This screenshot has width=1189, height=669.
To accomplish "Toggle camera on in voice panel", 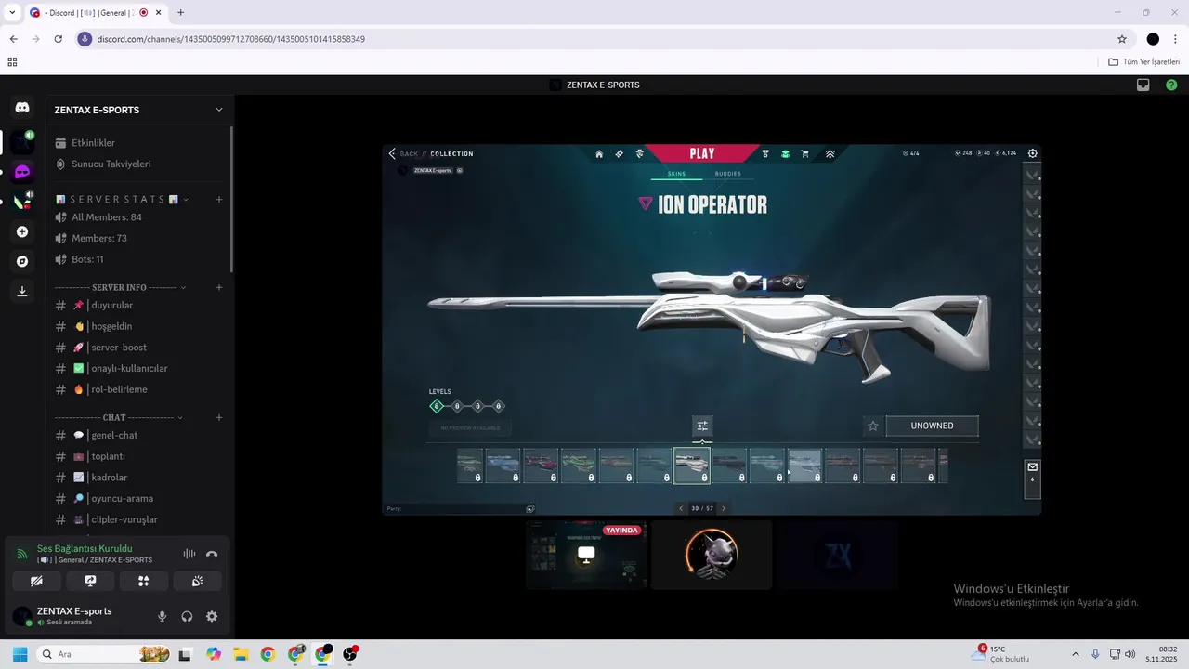I will [x=36, y=581].
